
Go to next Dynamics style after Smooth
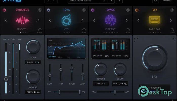(x=38, y=20)
